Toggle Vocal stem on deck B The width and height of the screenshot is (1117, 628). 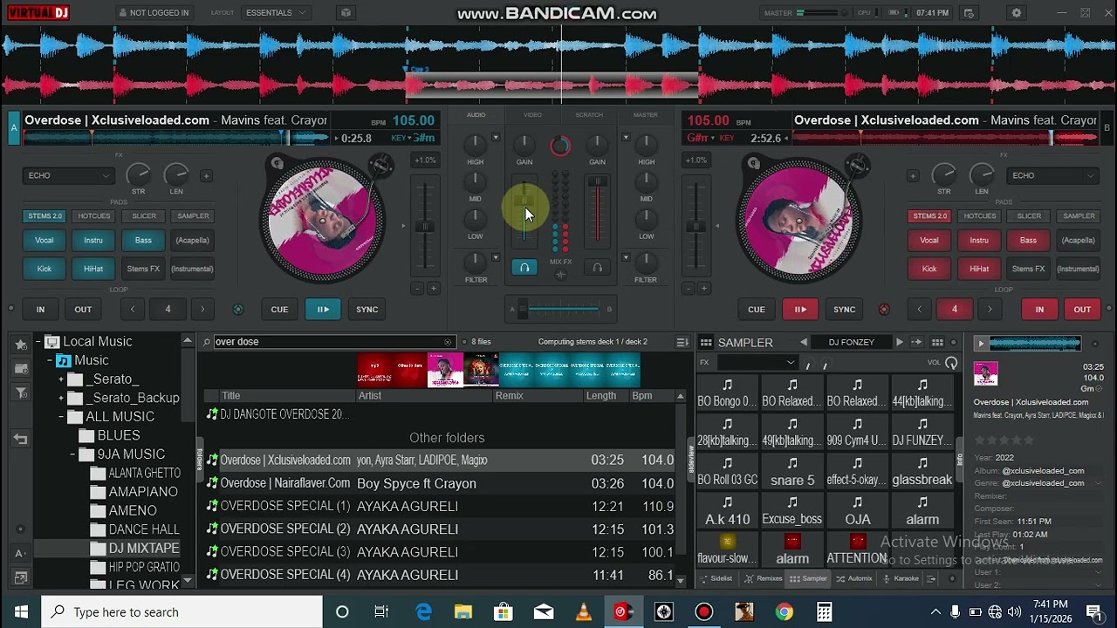coord(929,241)
